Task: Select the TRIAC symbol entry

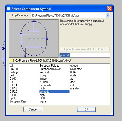Action: [x=73, y=72]
